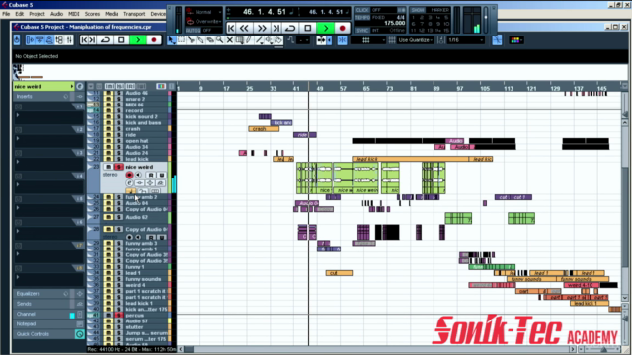Select the Object Selection arrow tool

click(172, 40)
